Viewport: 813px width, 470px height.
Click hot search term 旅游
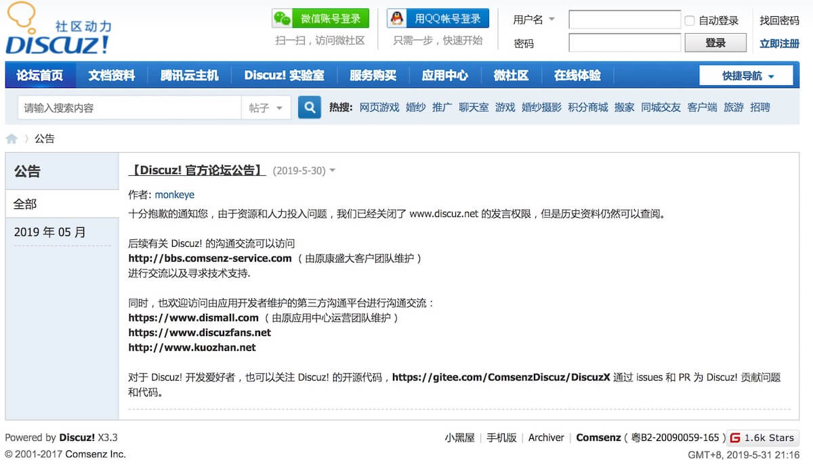(x=734, y=108)
